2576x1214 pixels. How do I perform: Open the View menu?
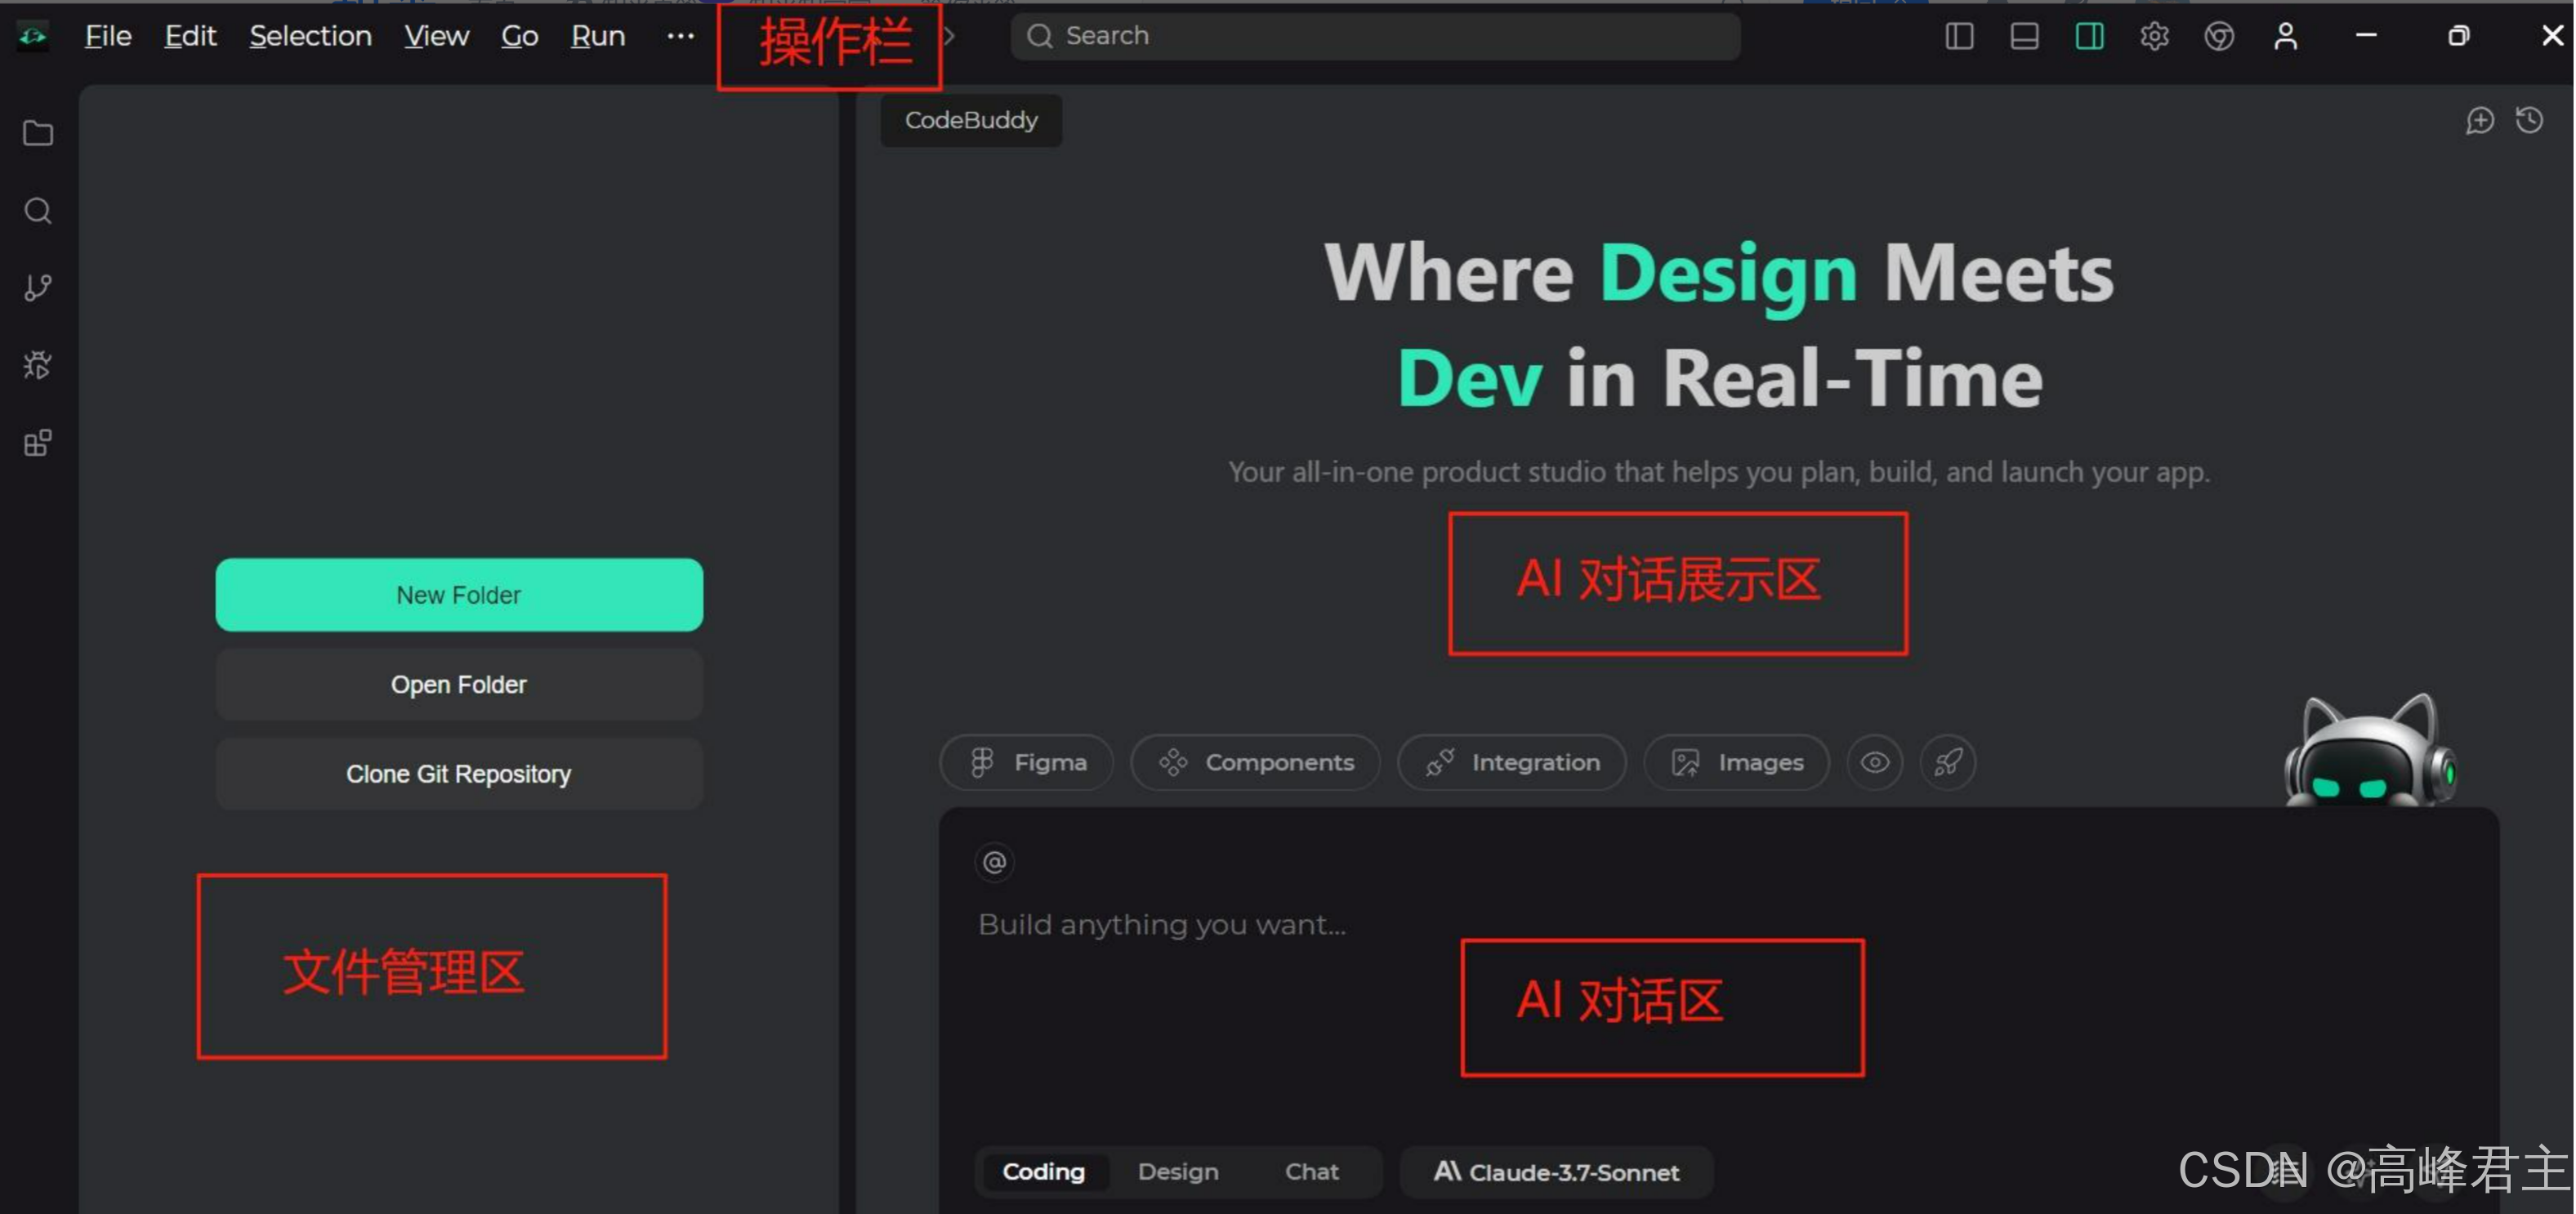436,36
